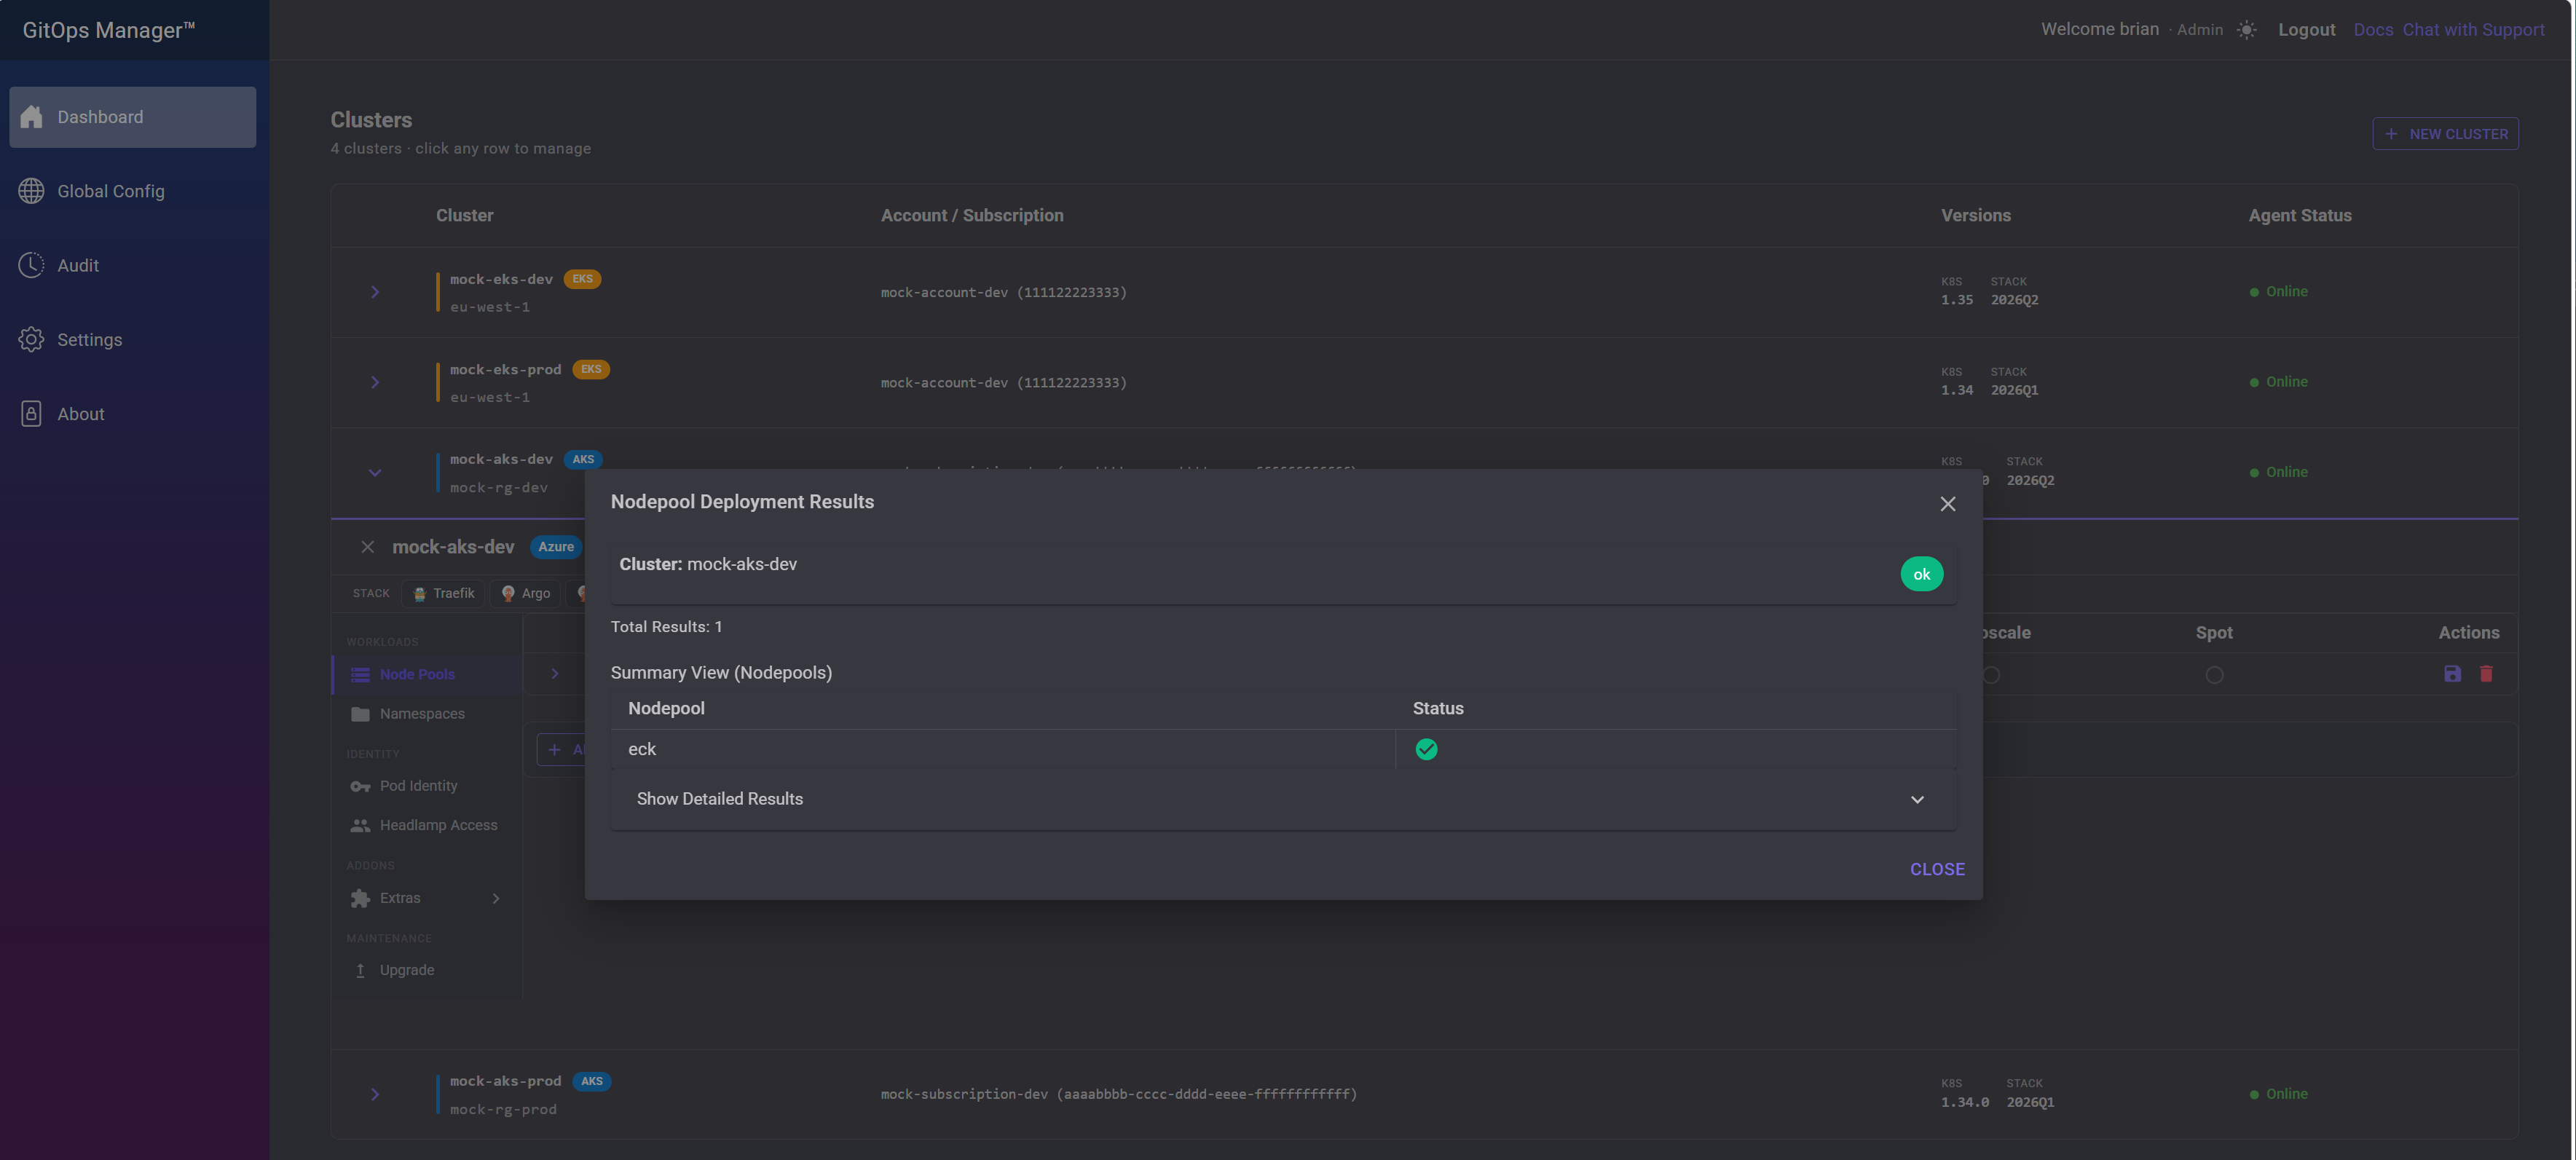Open the Docs link
This screenshot has height=1160, width=2576.
[x=2373, y=30]
